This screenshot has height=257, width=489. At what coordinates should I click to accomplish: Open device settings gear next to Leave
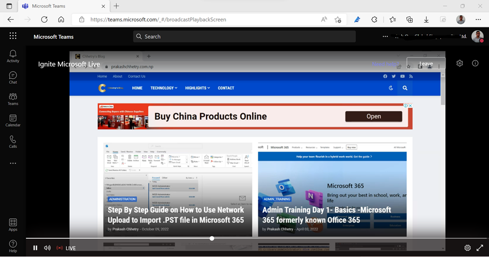tap(460, 63)
